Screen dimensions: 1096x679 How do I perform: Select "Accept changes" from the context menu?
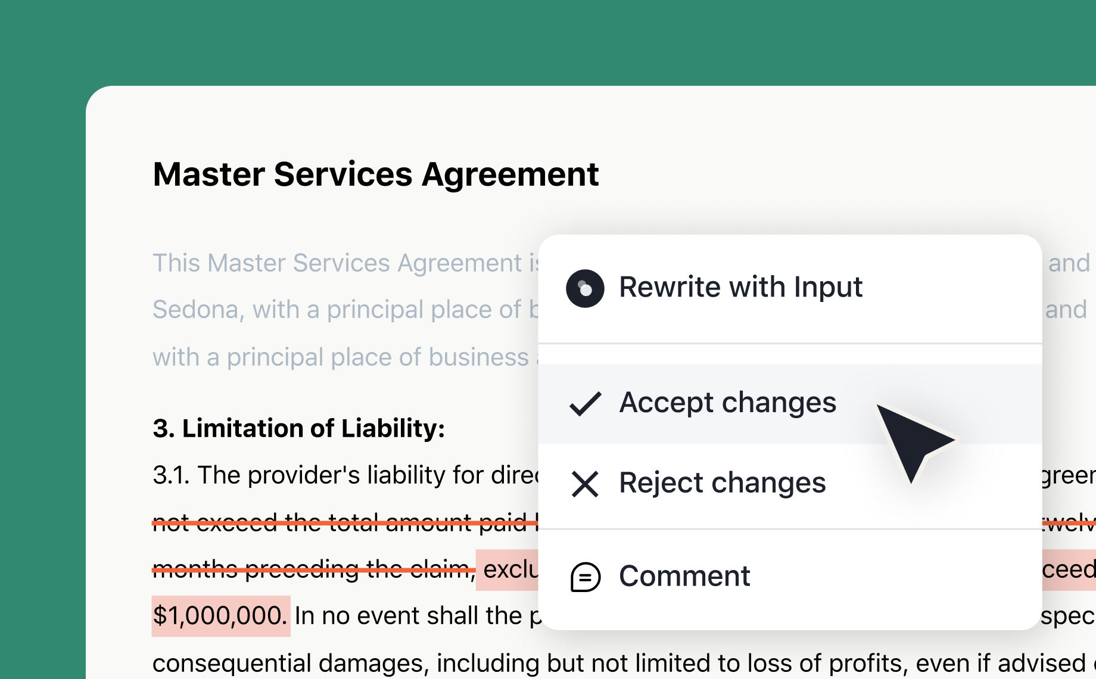click(727, 403)
